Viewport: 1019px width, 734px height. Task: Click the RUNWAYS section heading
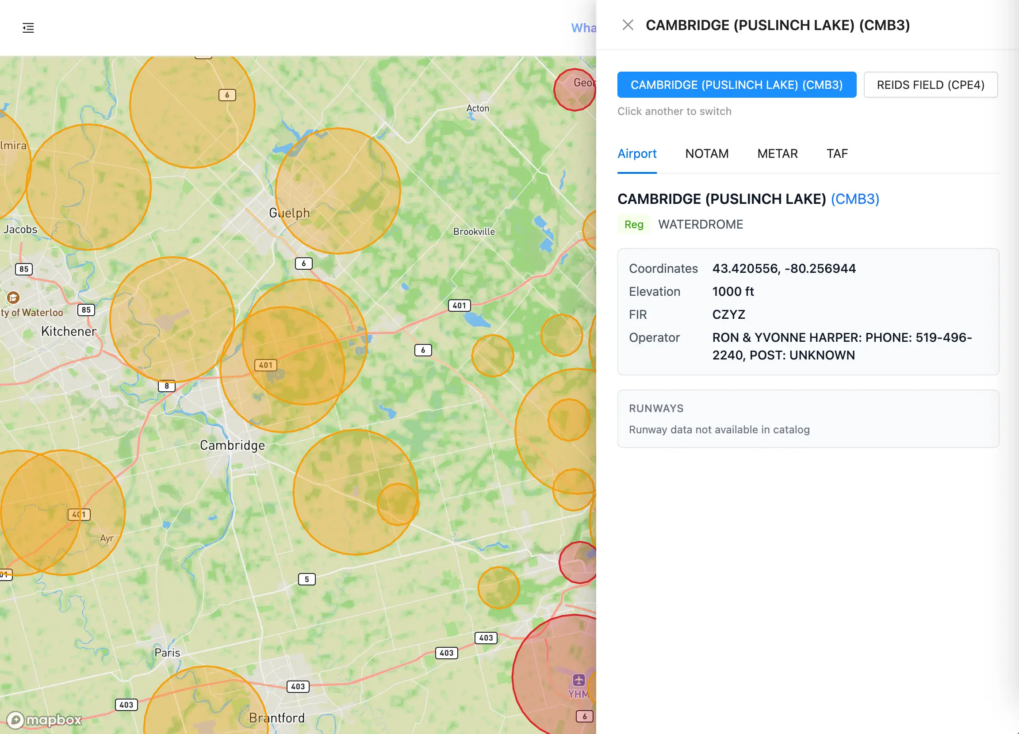656,408
